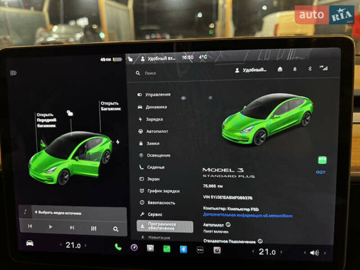Open Bluetooth app in bottom dock
360x270 pixels.
[x=183, y=249]
